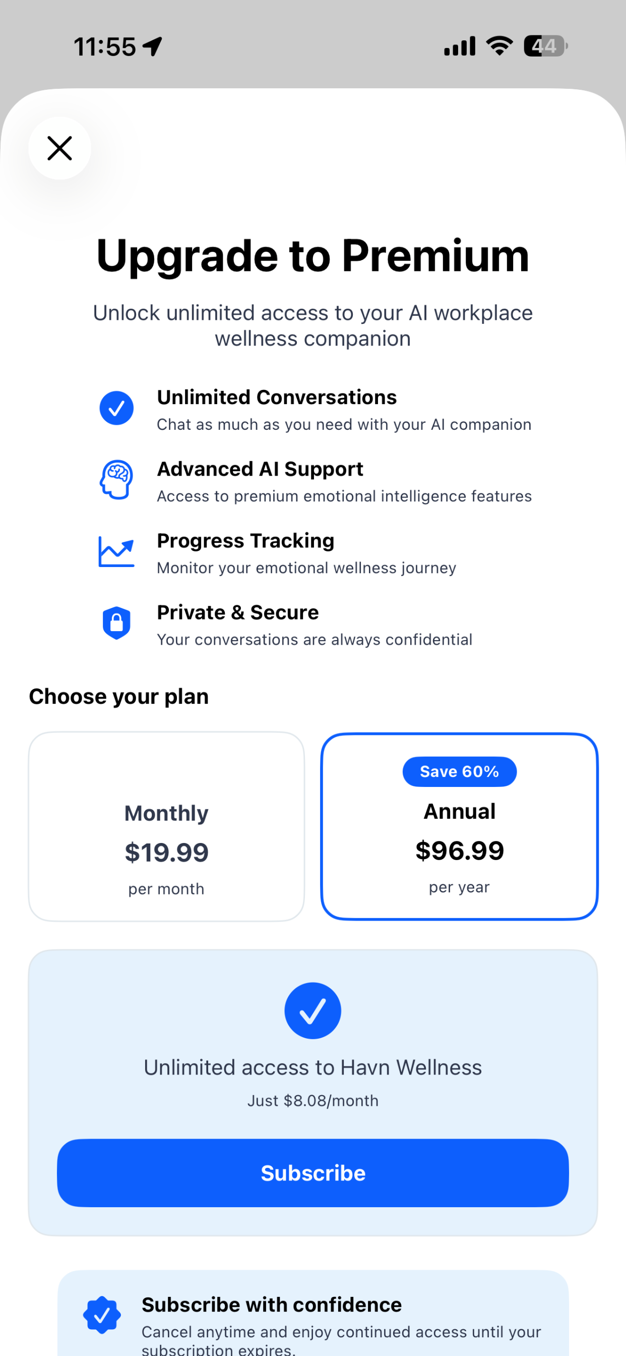Select the Annual $96.99 plan
This screenshot has height=1356, width=626.
click(459, 826)
